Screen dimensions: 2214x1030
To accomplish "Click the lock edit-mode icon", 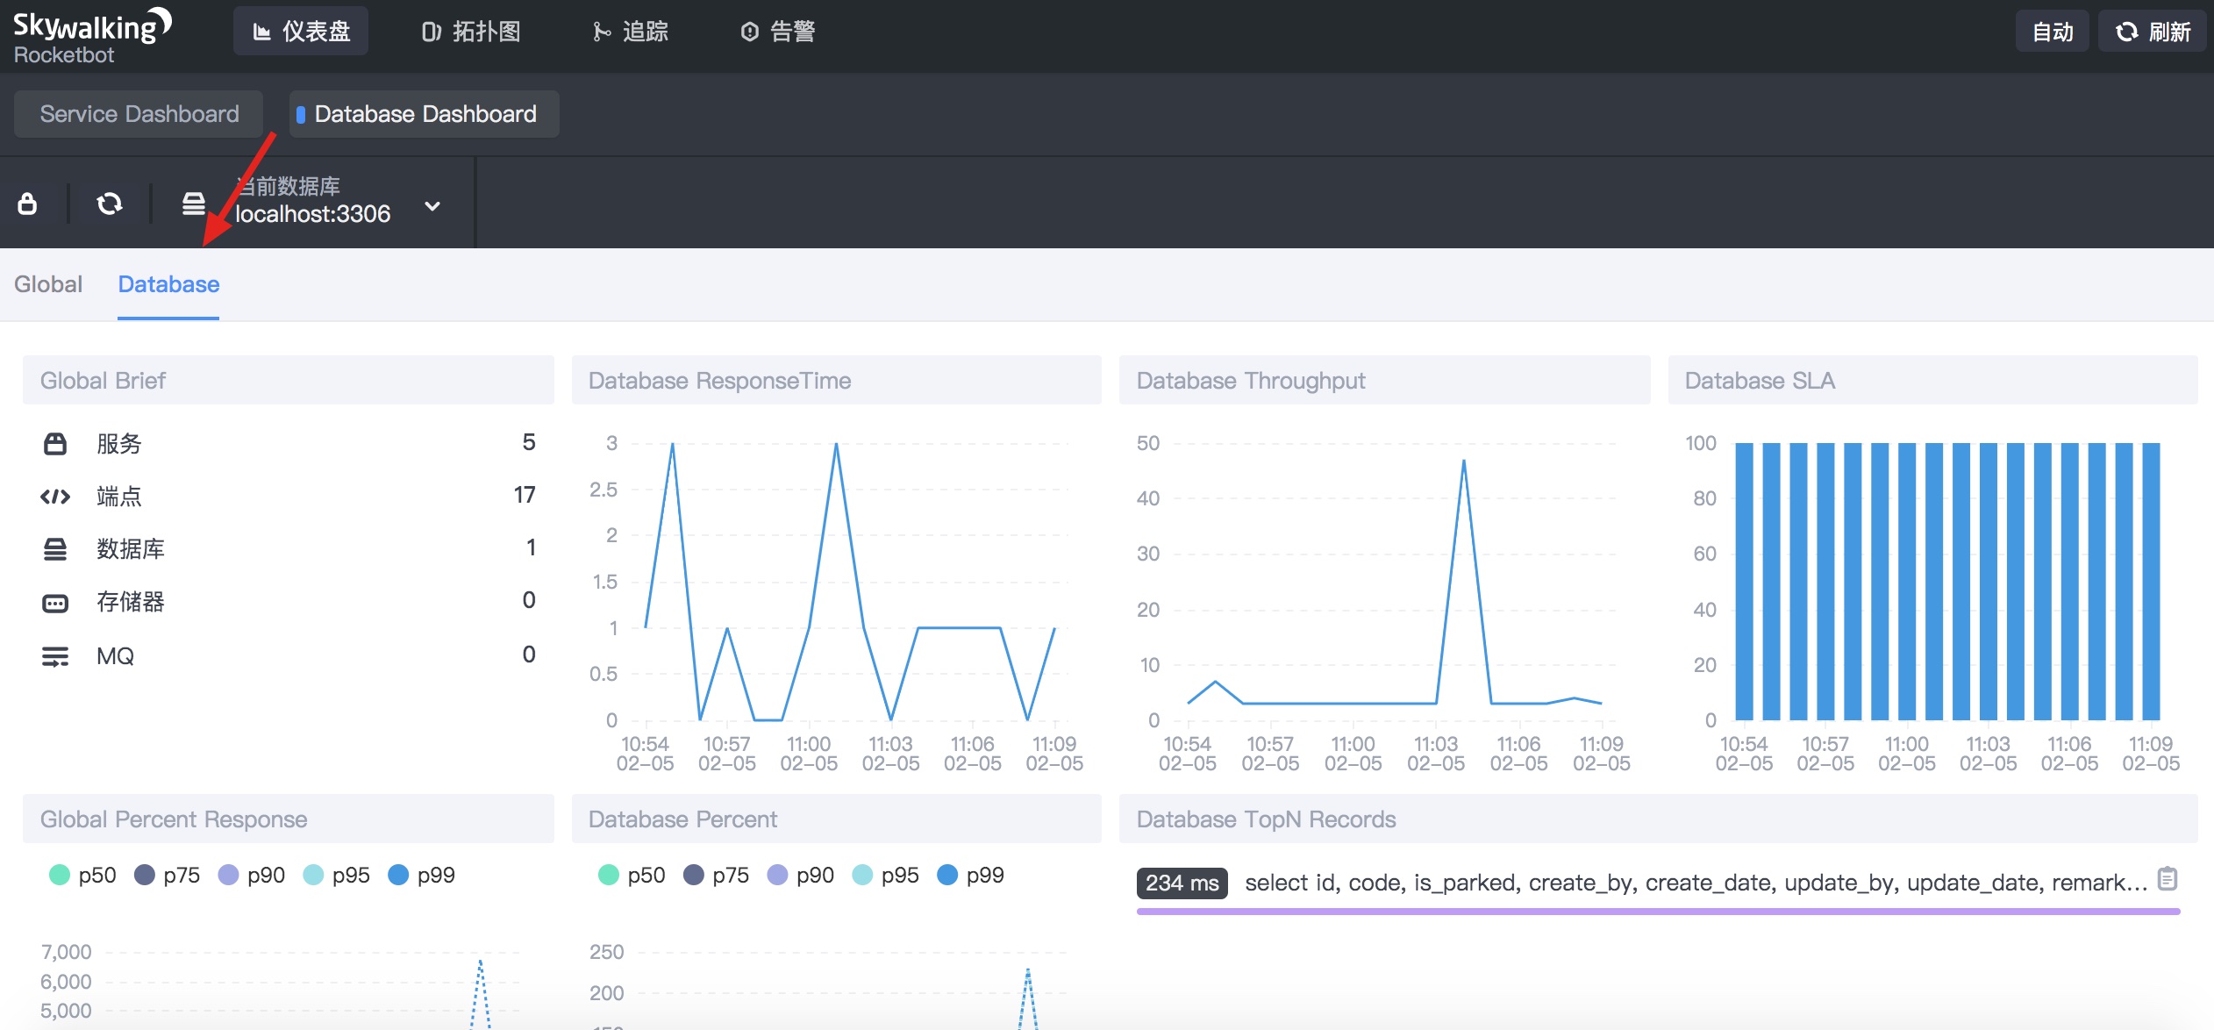I will 27,204.
